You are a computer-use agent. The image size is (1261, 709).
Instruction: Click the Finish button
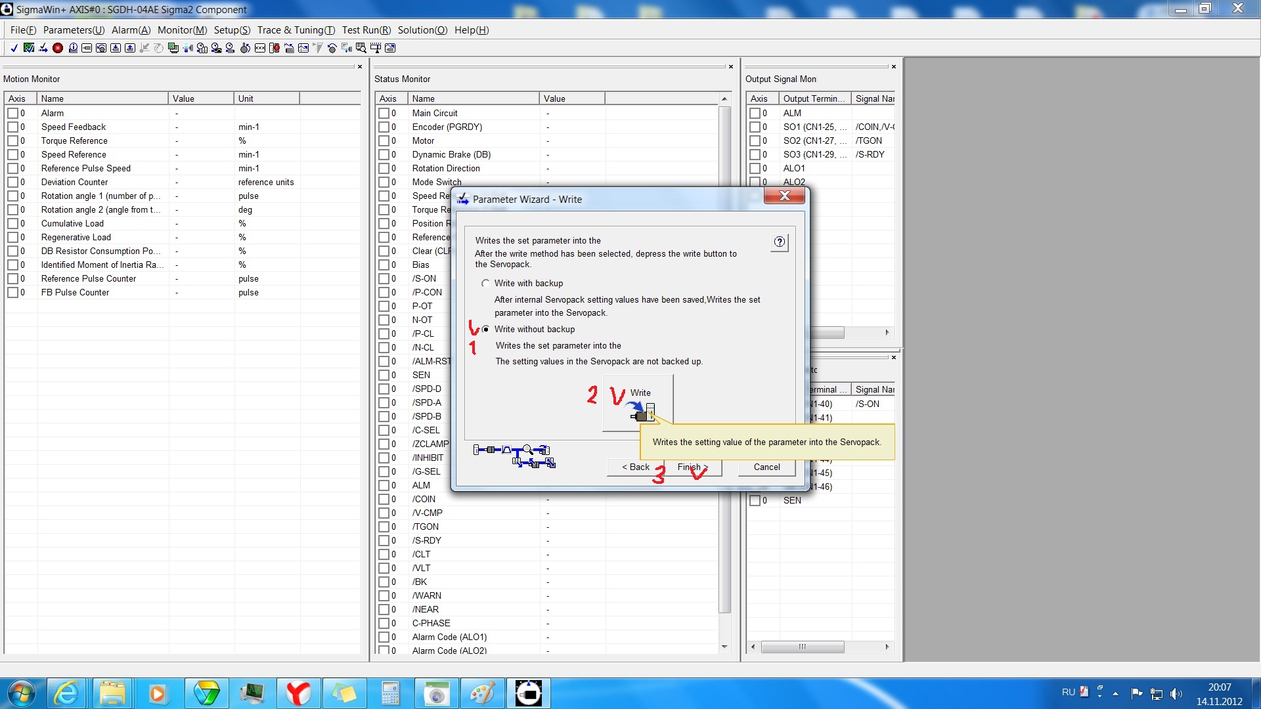[x=692, y=467]
